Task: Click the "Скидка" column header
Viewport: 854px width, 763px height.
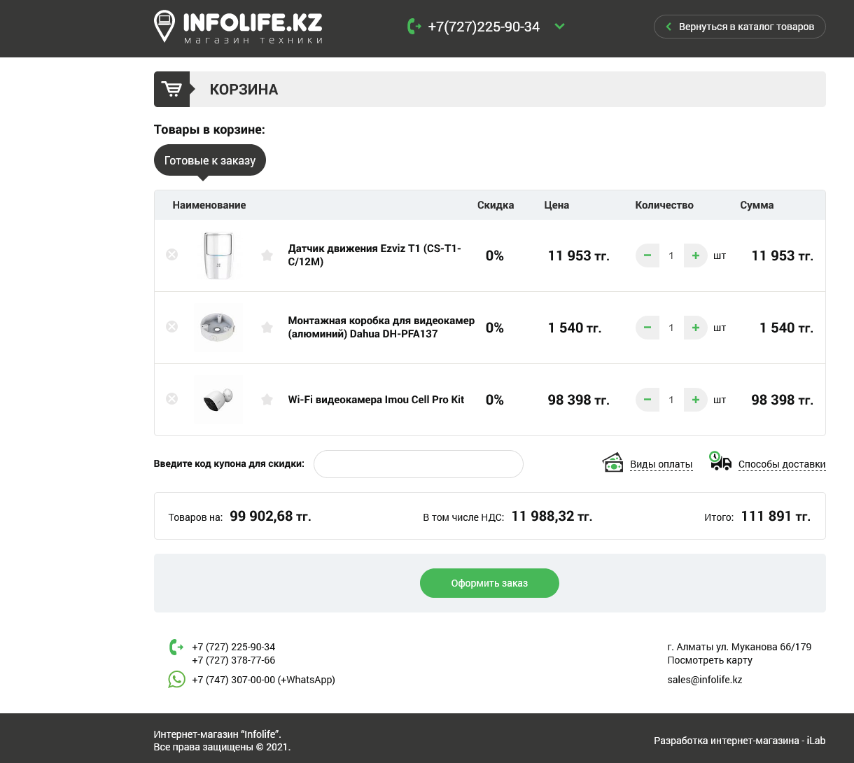Action: tap(496, 205)
